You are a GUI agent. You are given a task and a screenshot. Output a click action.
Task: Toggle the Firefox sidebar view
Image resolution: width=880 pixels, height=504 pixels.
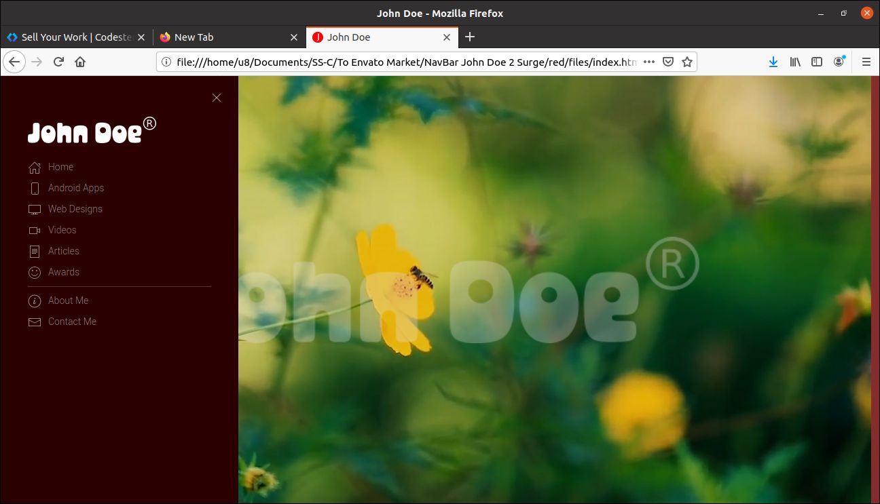817,62
